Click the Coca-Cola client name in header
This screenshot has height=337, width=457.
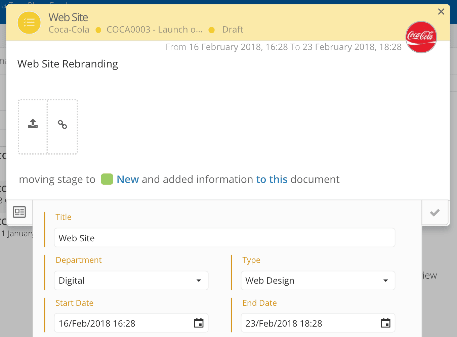pos(69,30)
